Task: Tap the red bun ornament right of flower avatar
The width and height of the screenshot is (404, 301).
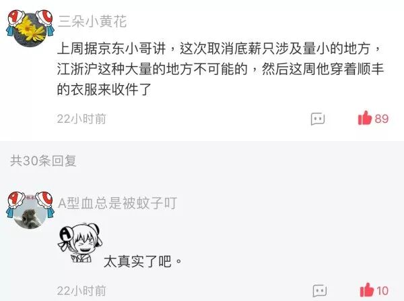Action: pyautogui.click(x=44, y=19)
